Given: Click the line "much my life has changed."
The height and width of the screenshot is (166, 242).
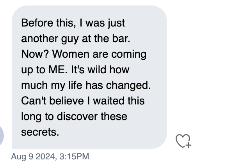Looking at the screenshot, I should tap(86, 85).
